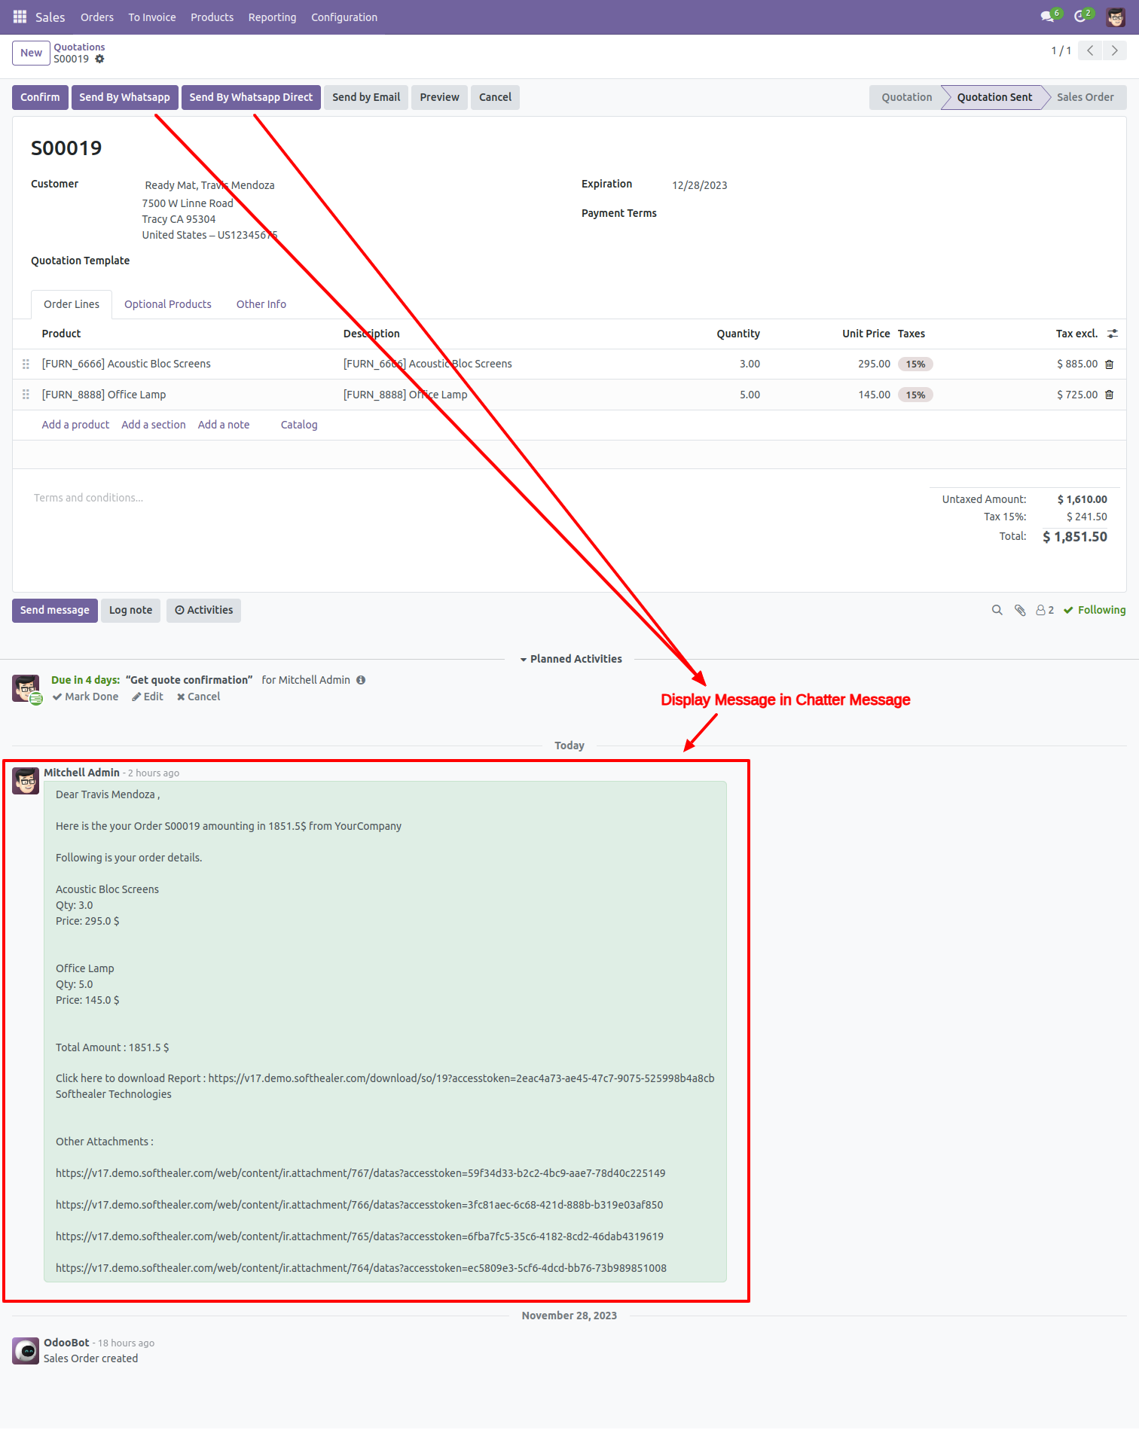Open the To Invoice menu
The height and width of the screenshot is (1430, 1139).
pyautogui.click(x=152, y=17)
